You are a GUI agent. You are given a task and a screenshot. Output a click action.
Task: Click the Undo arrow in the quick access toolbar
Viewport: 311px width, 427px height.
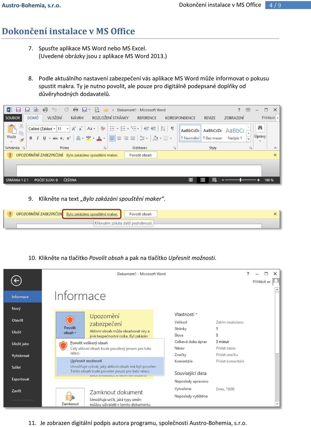54,110
